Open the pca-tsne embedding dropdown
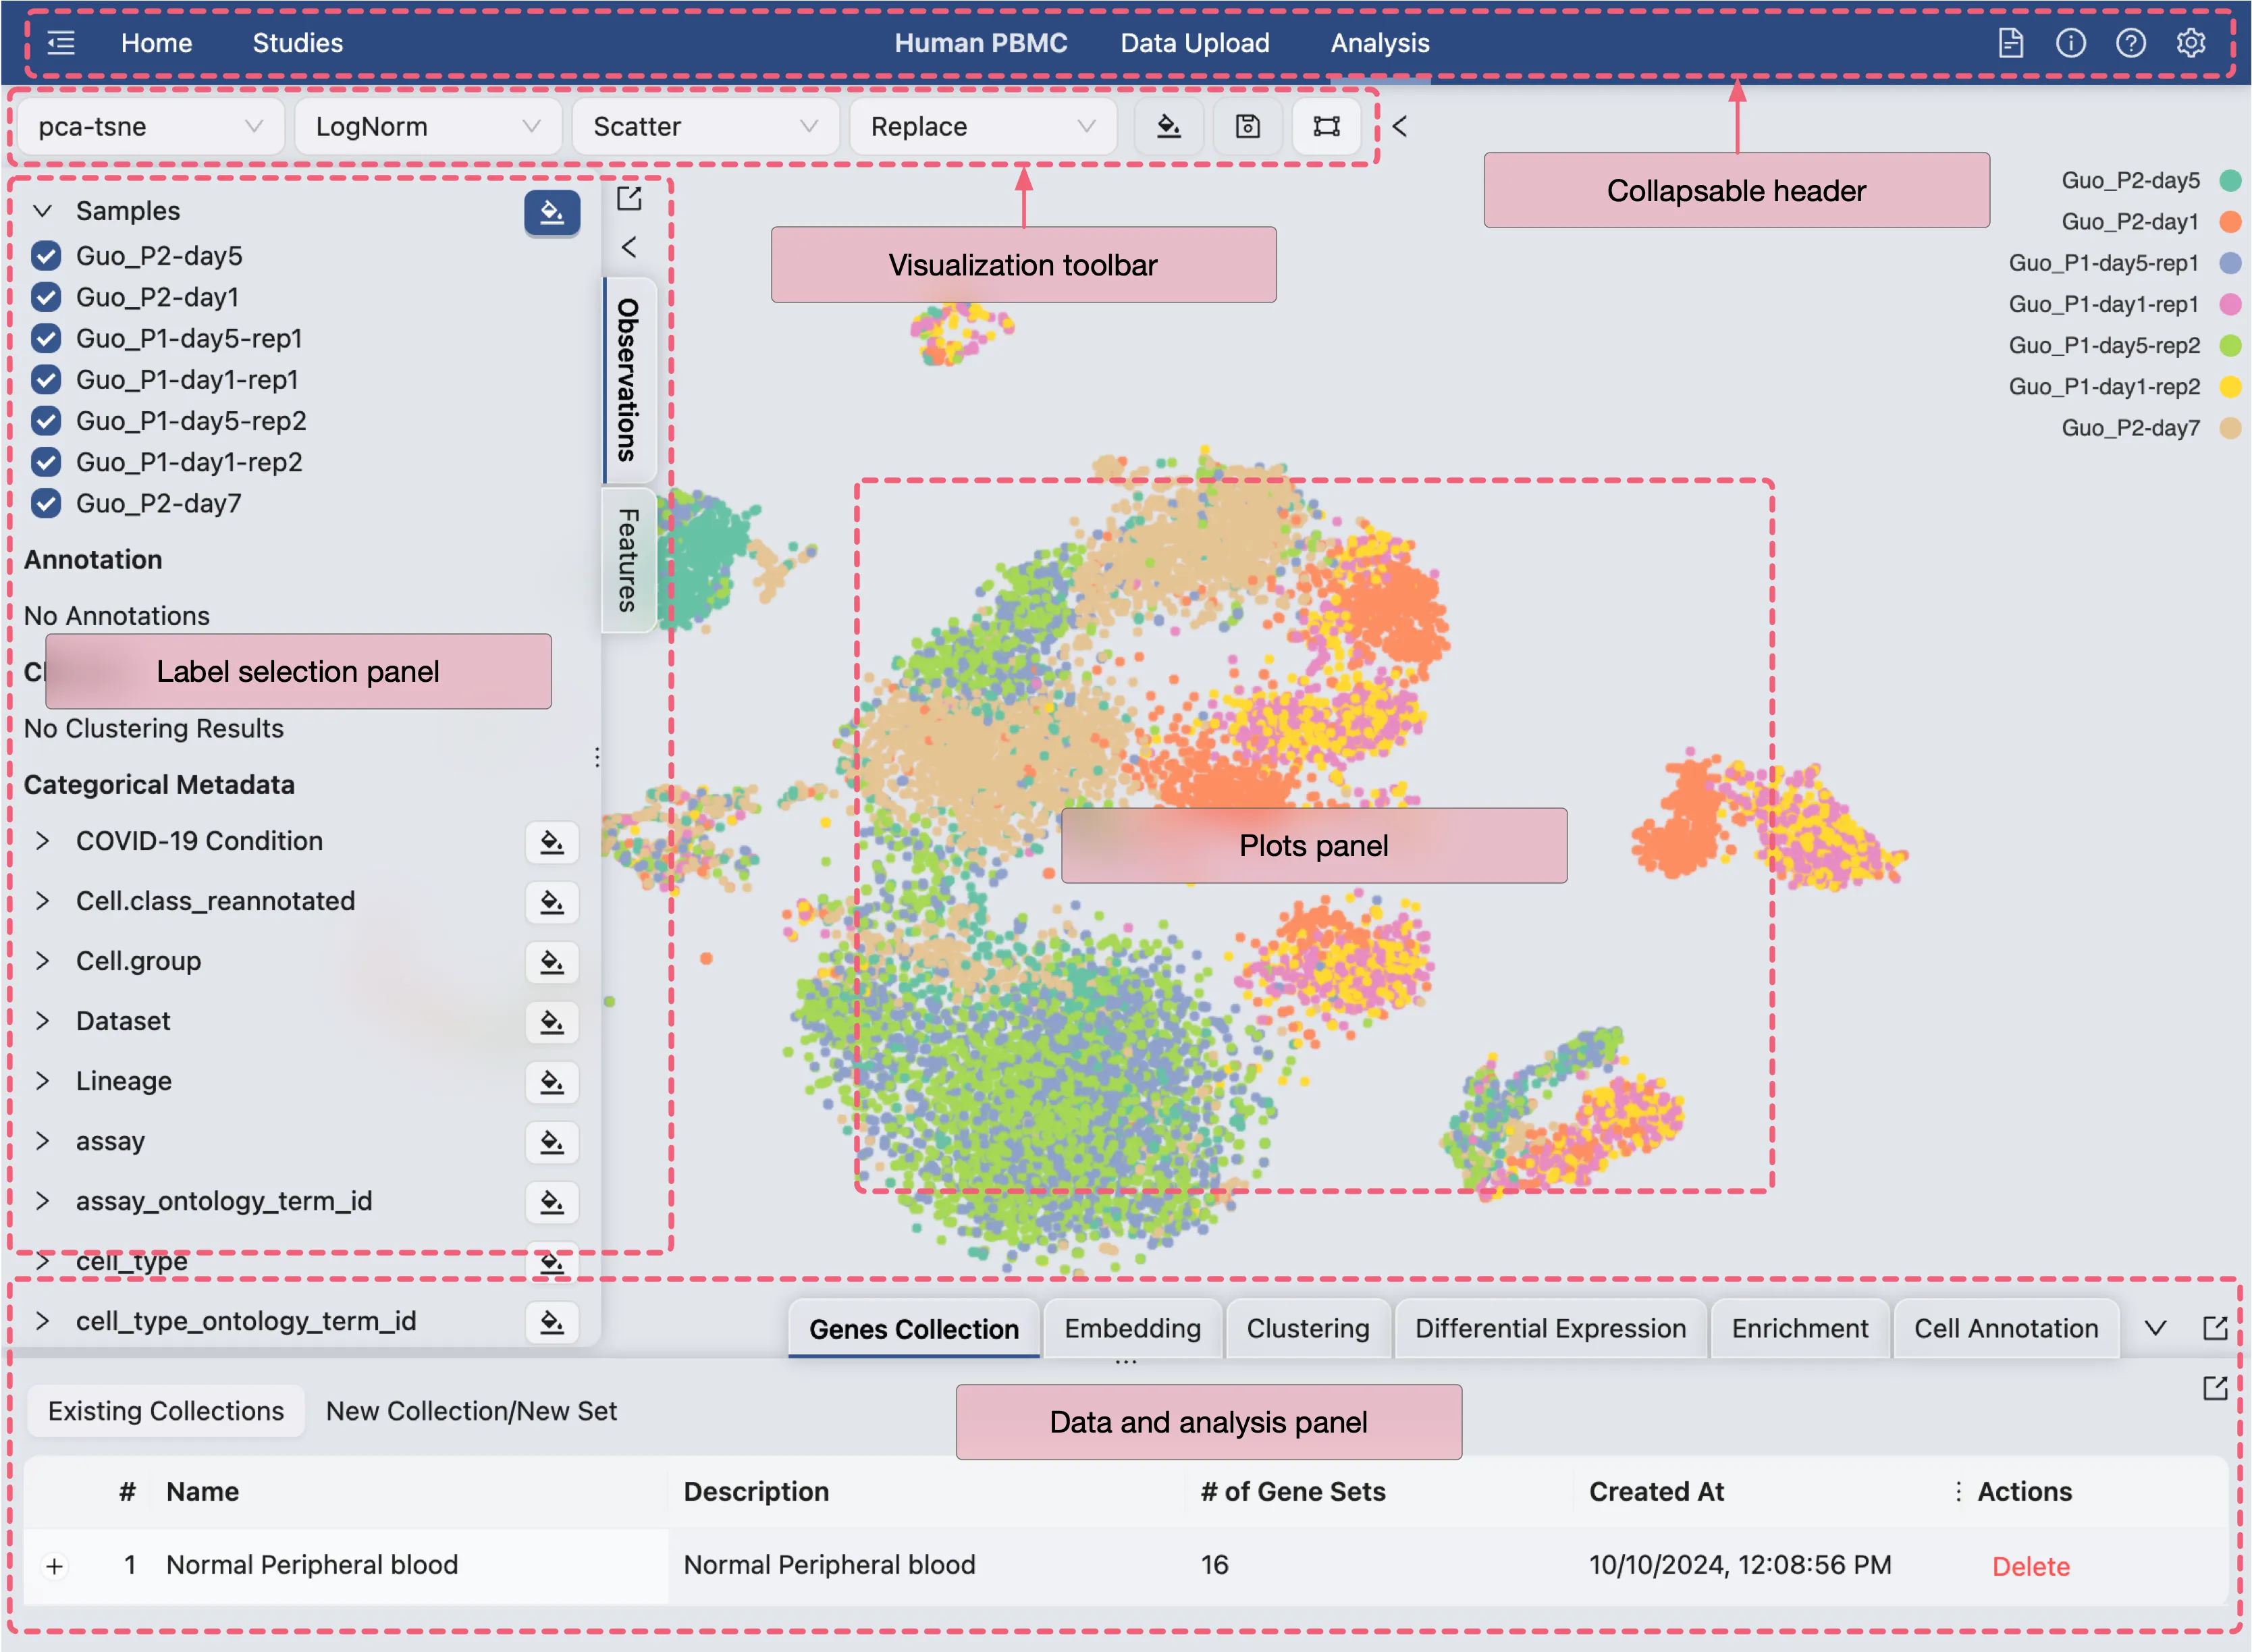The image size is (2252, 1652). [150, 126]
